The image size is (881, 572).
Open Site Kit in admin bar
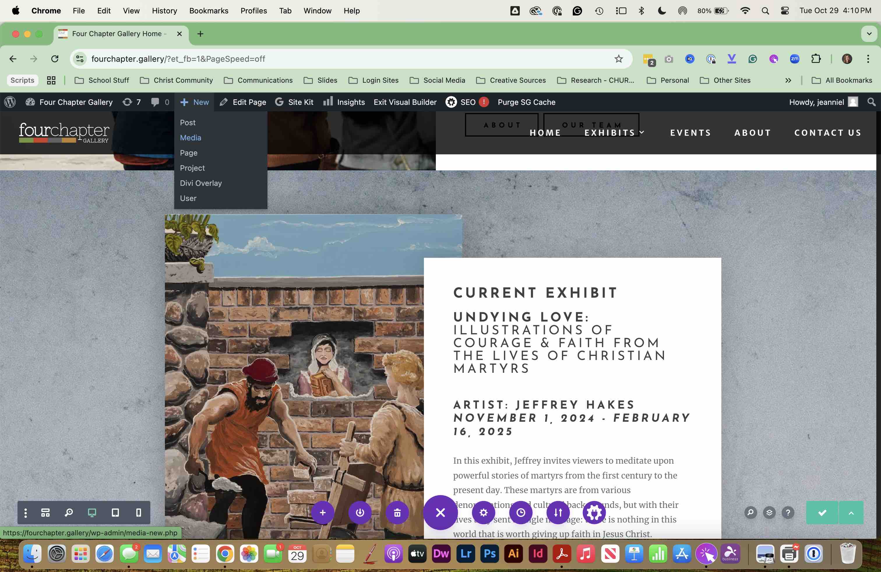pos(294,102)
